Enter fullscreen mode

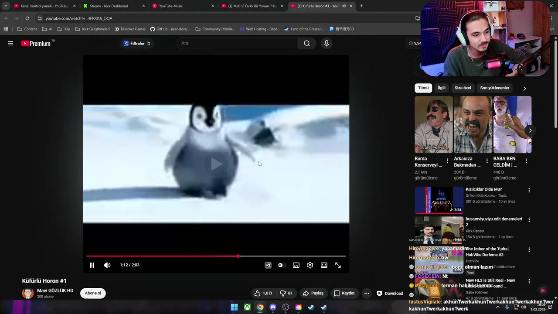[x=338, y=265]
